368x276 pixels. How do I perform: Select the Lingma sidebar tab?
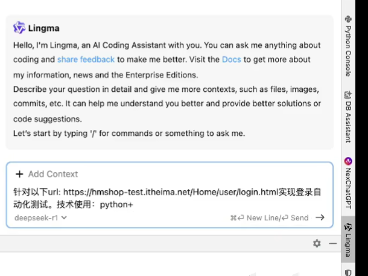click(348, 239)
